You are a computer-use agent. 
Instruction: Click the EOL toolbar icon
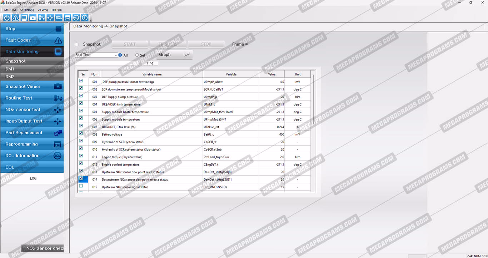(59, 17)
